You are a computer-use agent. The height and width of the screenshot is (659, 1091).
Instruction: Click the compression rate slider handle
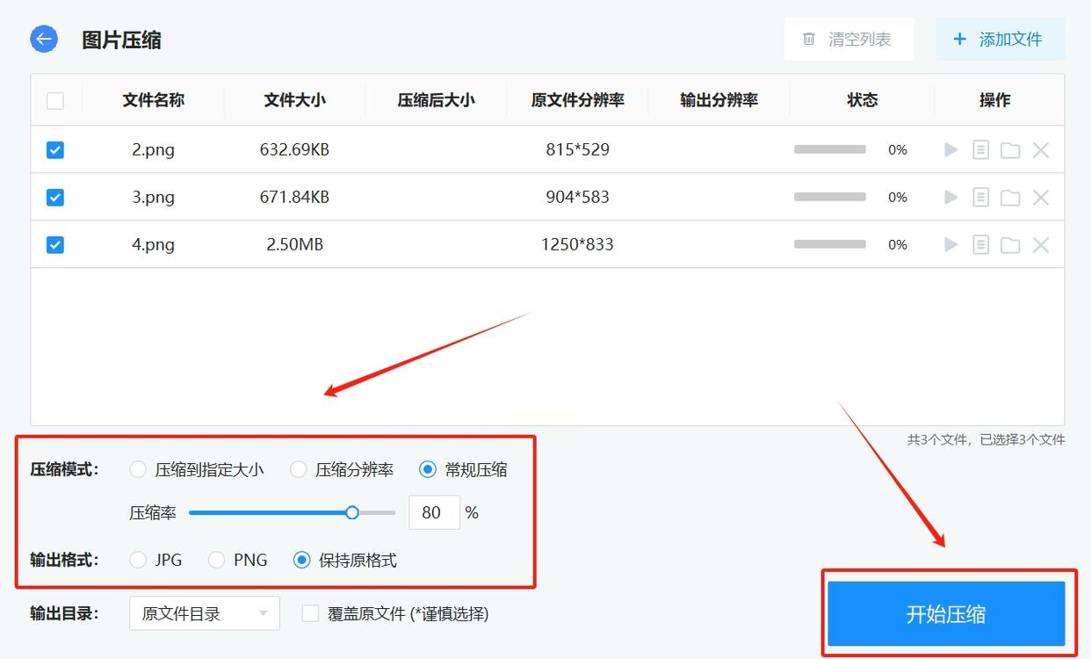point(352,512)
